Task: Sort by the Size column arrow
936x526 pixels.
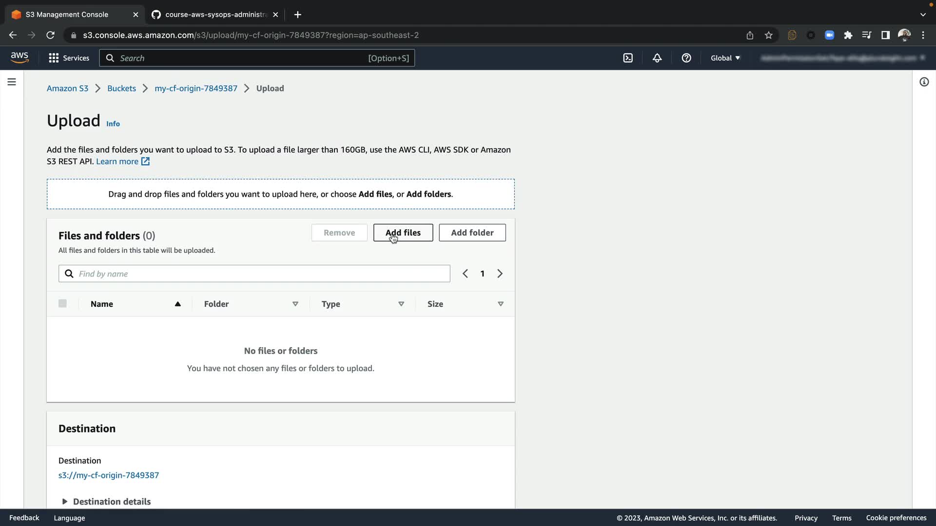Action: 500,304
